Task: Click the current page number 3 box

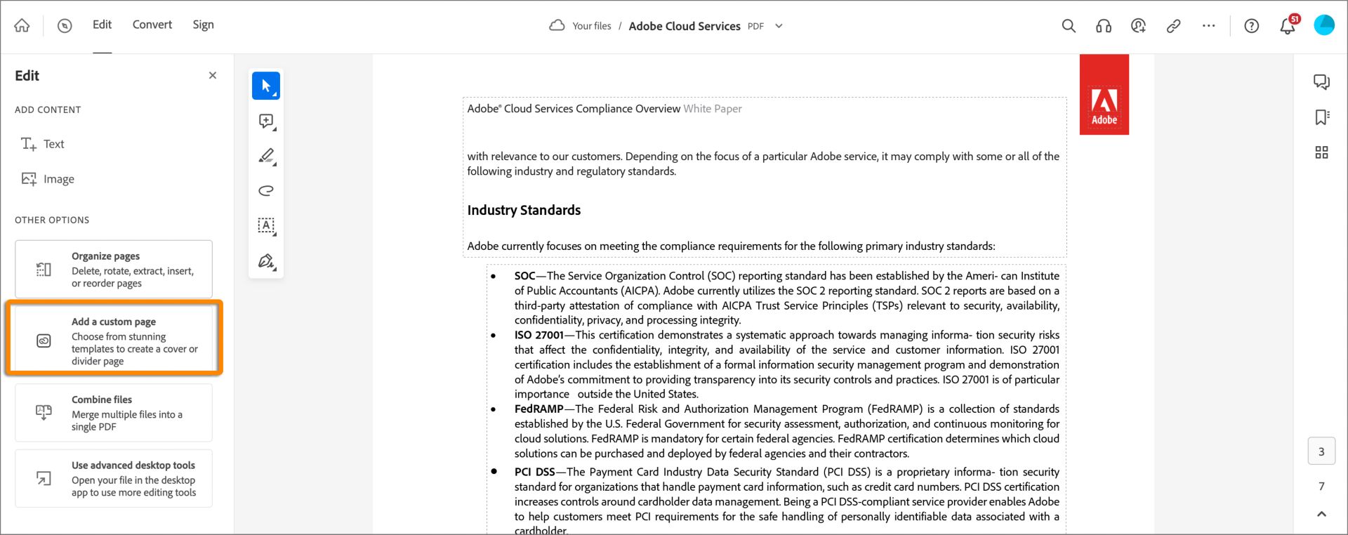Action: pyautogui.click(x=1321, y=451)
